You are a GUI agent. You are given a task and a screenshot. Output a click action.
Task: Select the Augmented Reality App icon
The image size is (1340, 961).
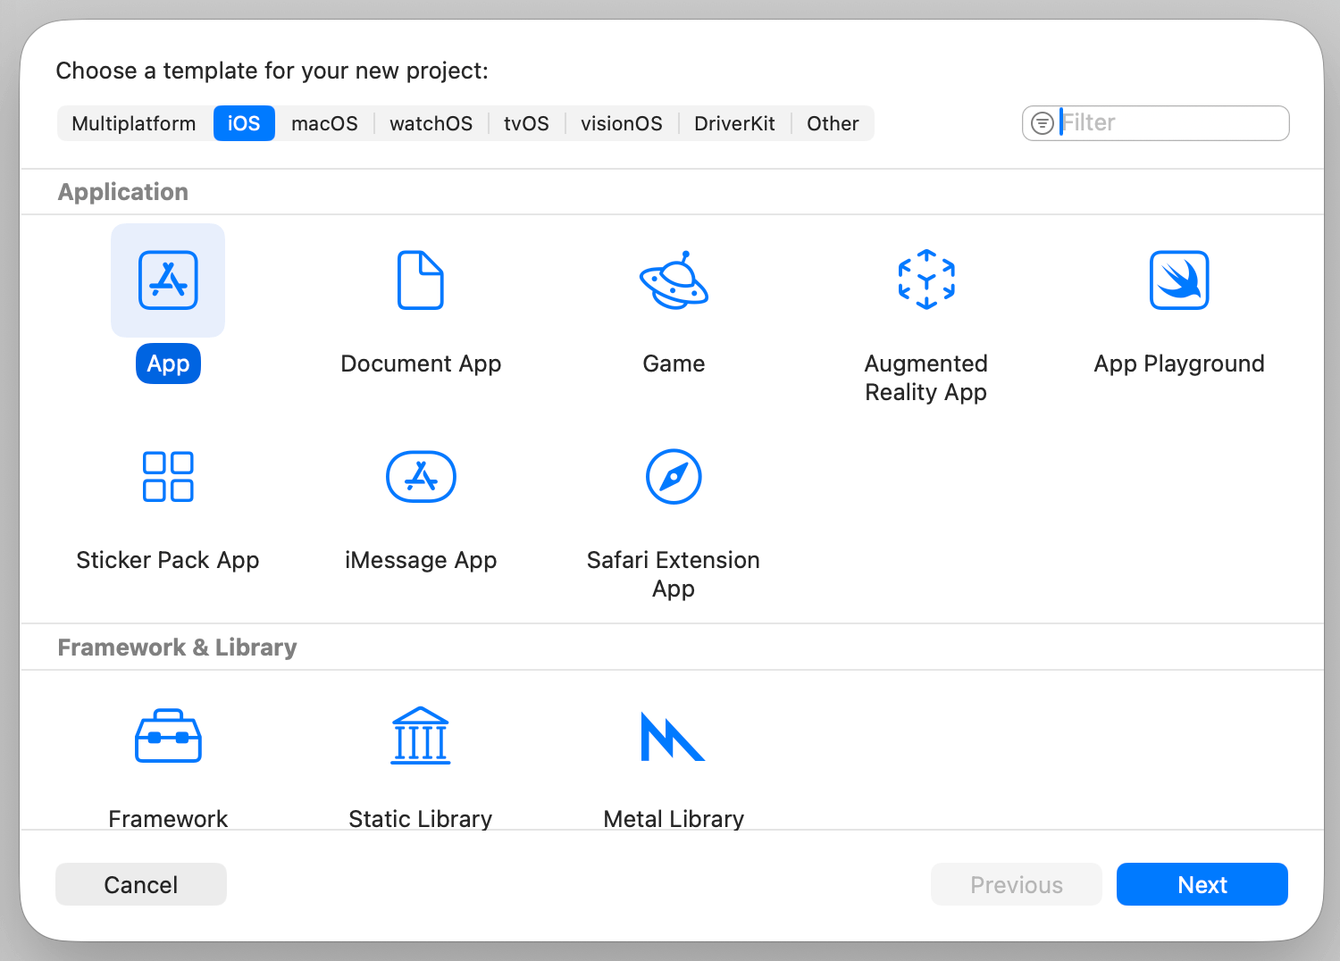point(926,280)
